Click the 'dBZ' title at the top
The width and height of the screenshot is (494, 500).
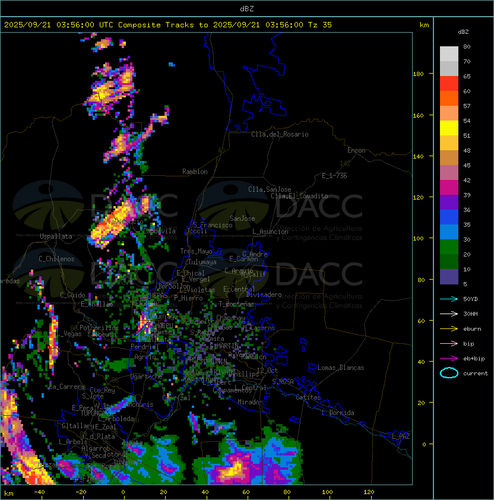coord(247,8)
